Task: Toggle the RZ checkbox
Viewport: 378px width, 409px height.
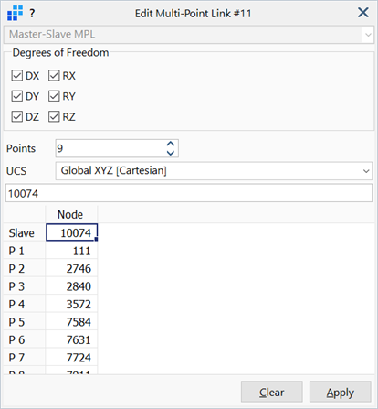Action: pos(54,116)
